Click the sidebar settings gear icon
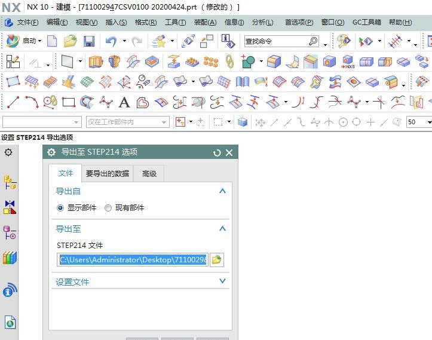The image size is (432, 340). 8,152
